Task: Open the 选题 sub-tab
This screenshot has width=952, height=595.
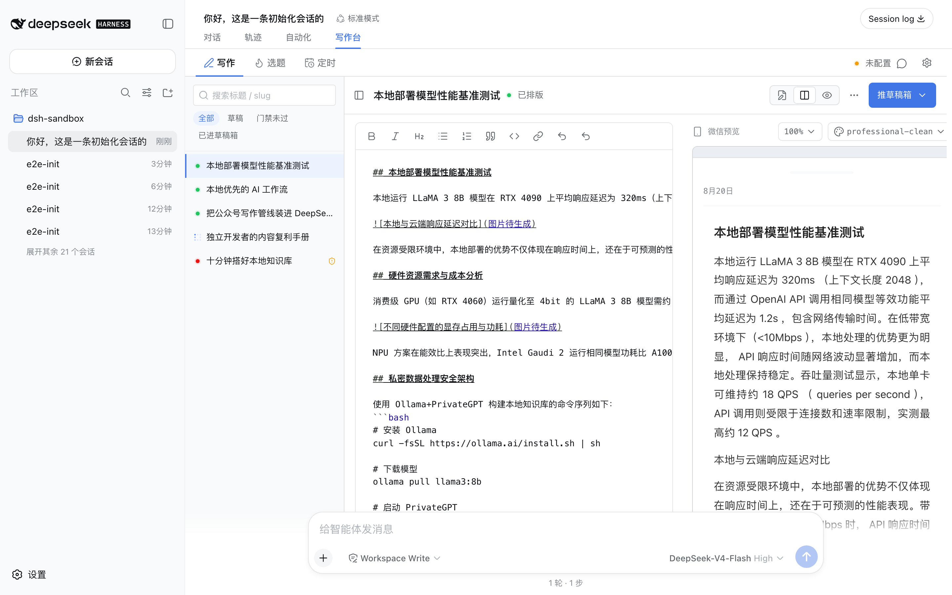Action: tap(270, 63)
